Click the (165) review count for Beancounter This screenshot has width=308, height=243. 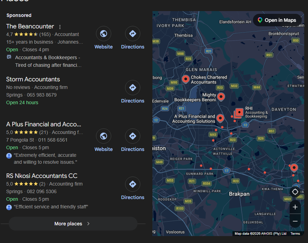tap(45, 34)
